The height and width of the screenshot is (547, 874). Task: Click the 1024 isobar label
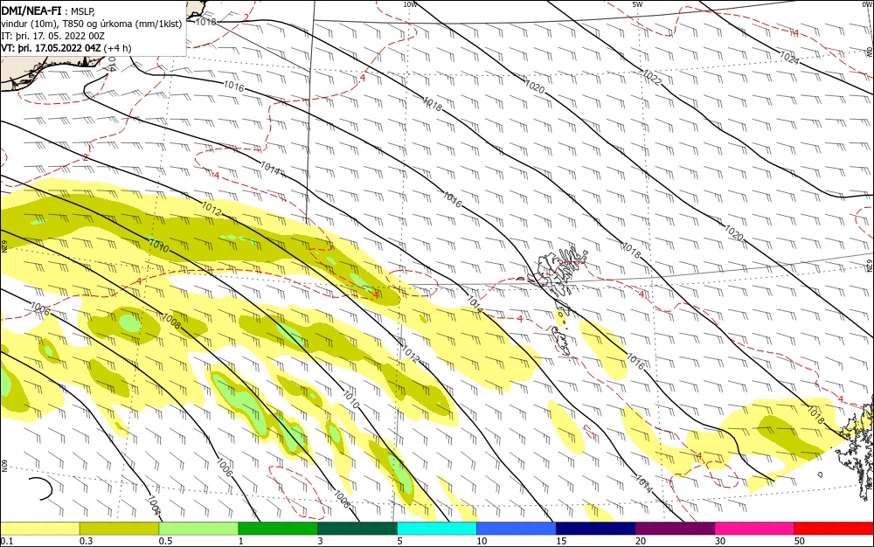point(788,58)
